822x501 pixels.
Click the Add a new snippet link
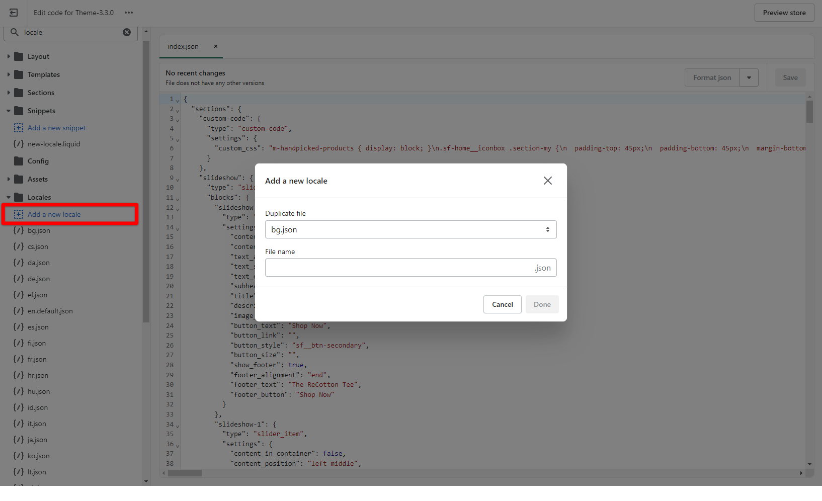[56, 128]
